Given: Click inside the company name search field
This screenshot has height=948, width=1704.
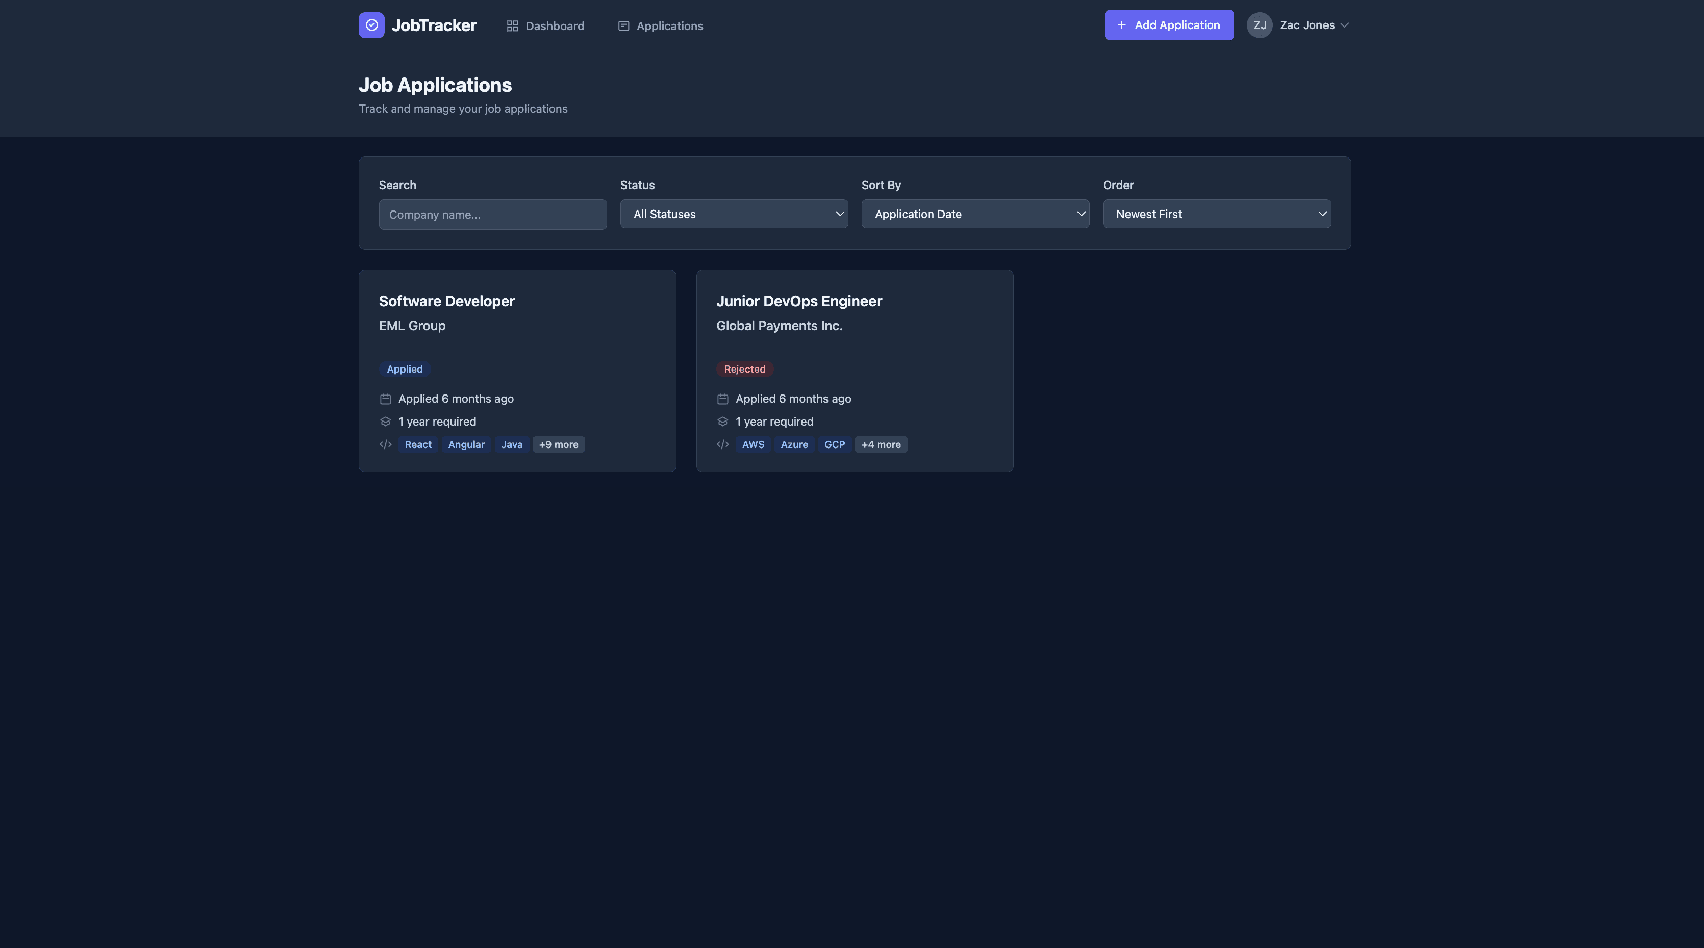Looking at the screenshot, I should (x=492, y=214).
